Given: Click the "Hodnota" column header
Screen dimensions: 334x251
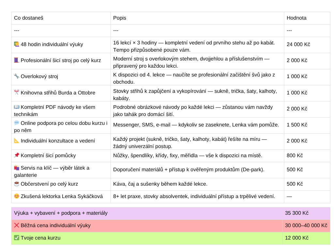Looking at the screenshot, I should tap(296, 18).
